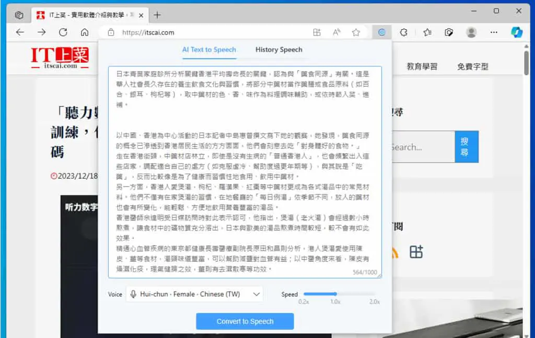This screenshot has height=338, width=535.
Task: Adjust the Speed slider handle
Action: [x=335, y=294]
